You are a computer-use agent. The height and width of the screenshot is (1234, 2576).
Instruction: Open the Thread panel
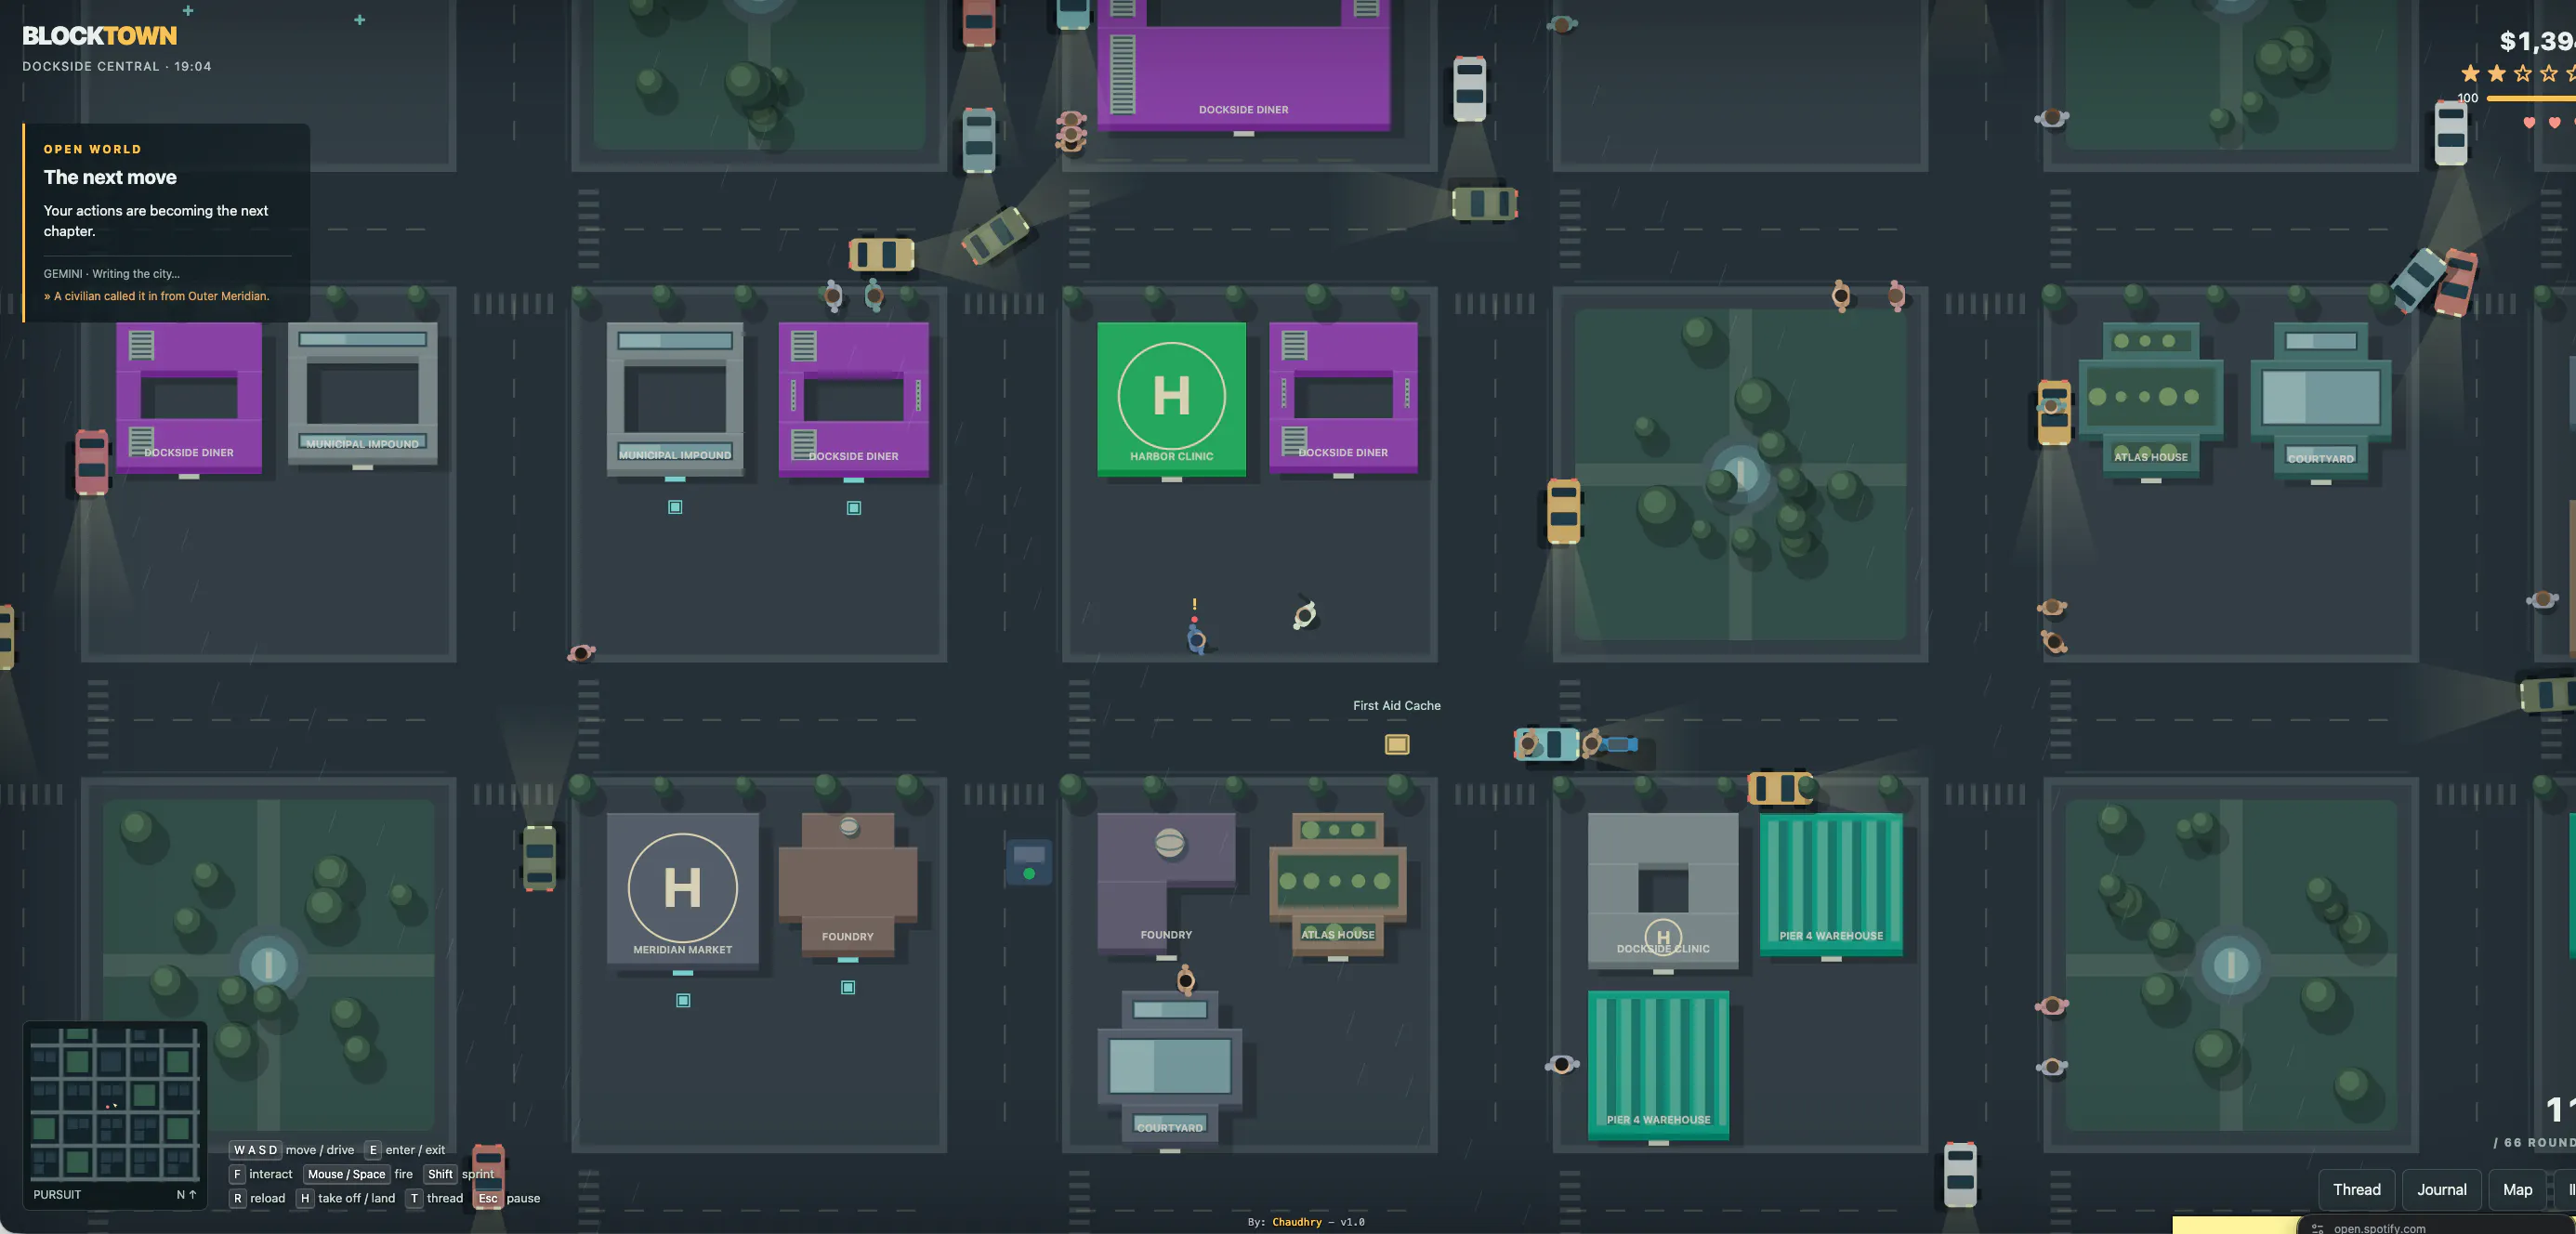2356,1189
